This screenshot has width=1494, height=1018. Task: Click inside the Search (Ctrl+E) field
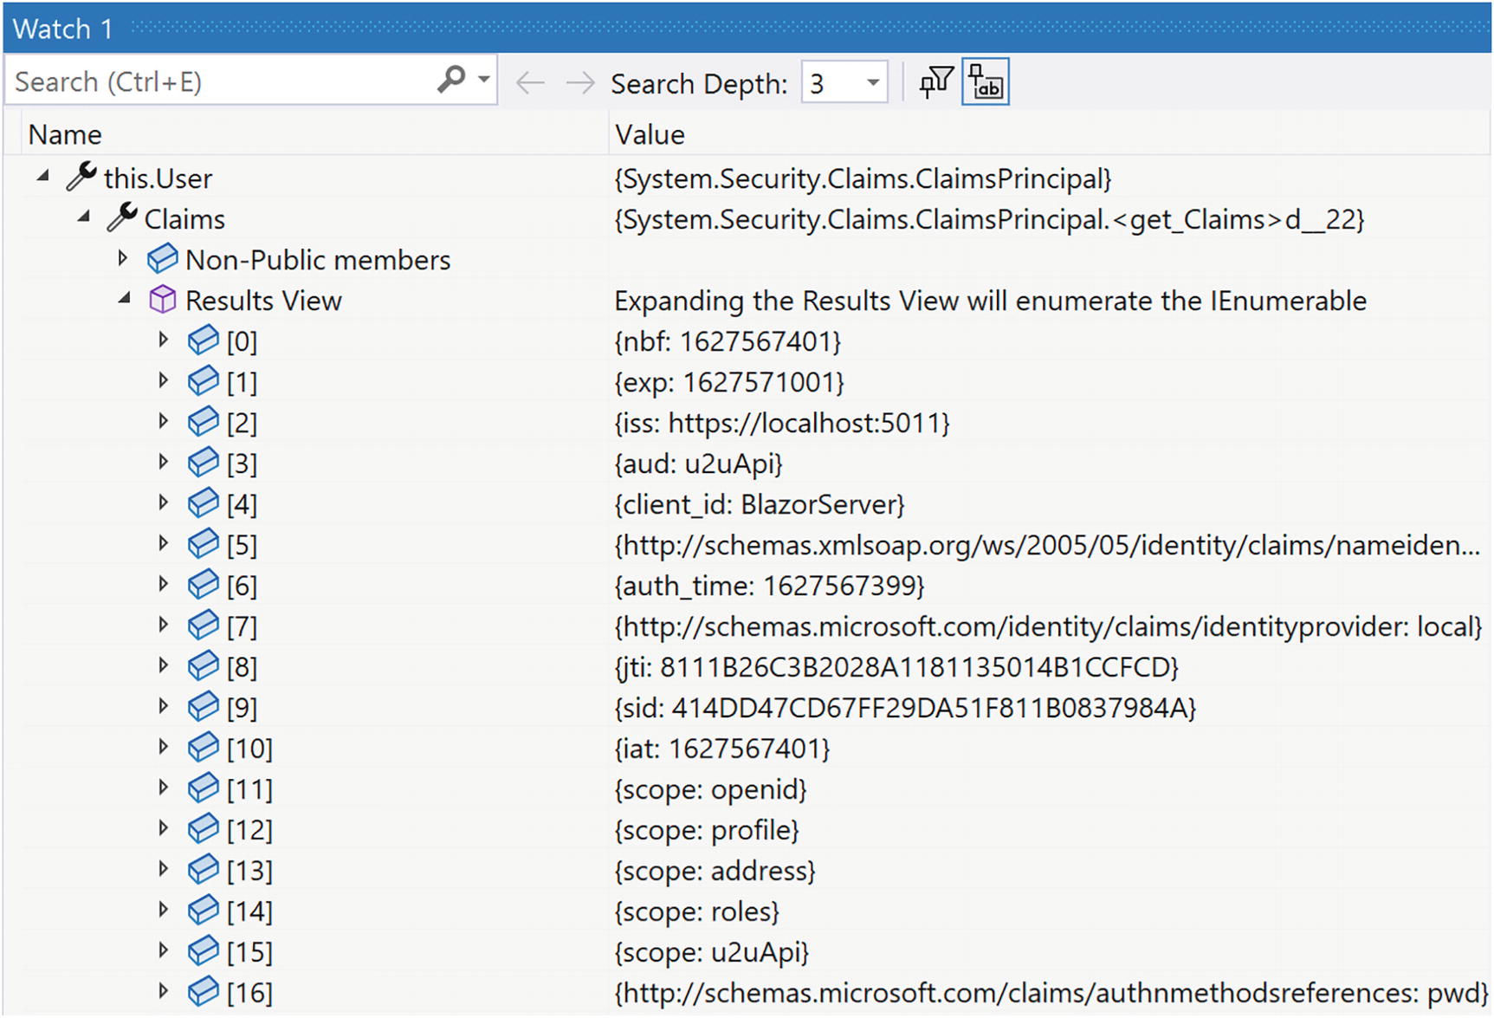217,81
